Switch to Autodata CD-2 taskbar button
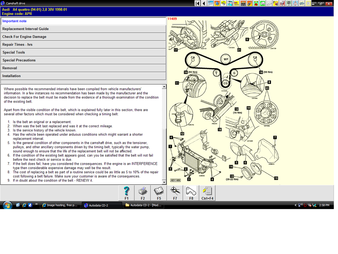Viewport: 338px width, 254px height. coord(102,205)
